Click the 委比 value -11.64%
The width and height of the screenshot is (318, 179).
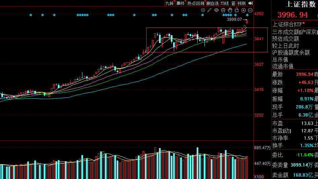click(305, 155)
